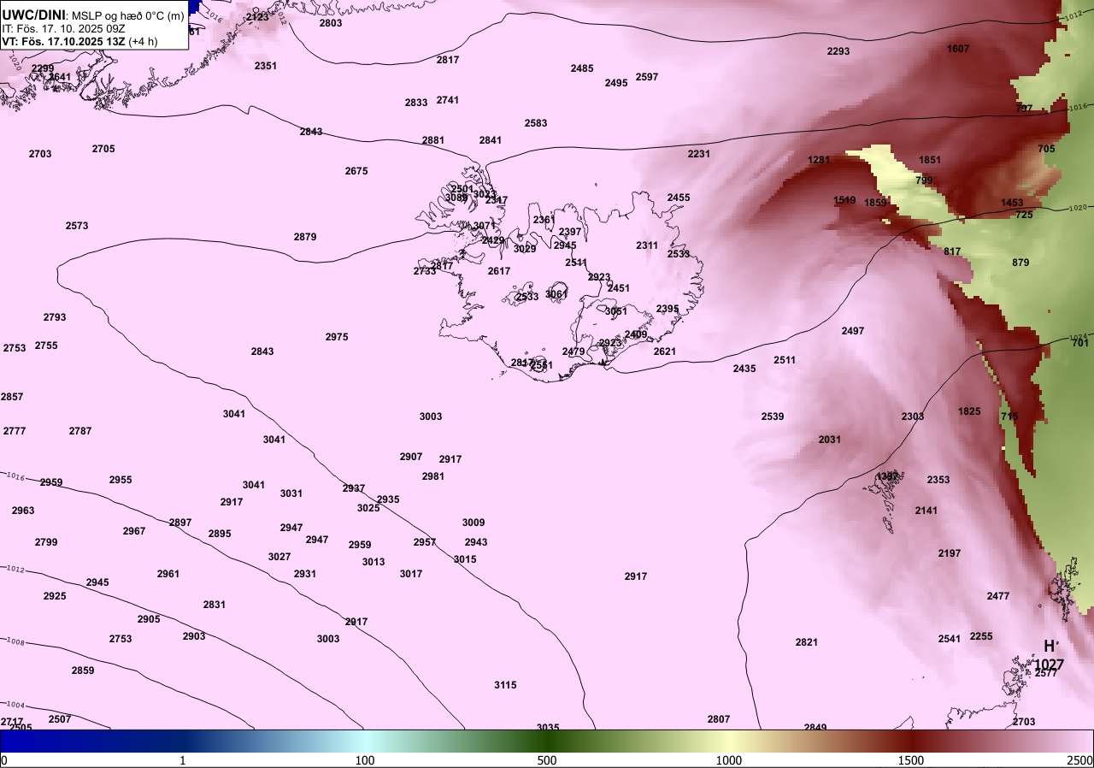The width and height of the screenshot is (1094, 768).
Task: Click the 1500 tick label on the color bar
Action: tap(911, 760)
